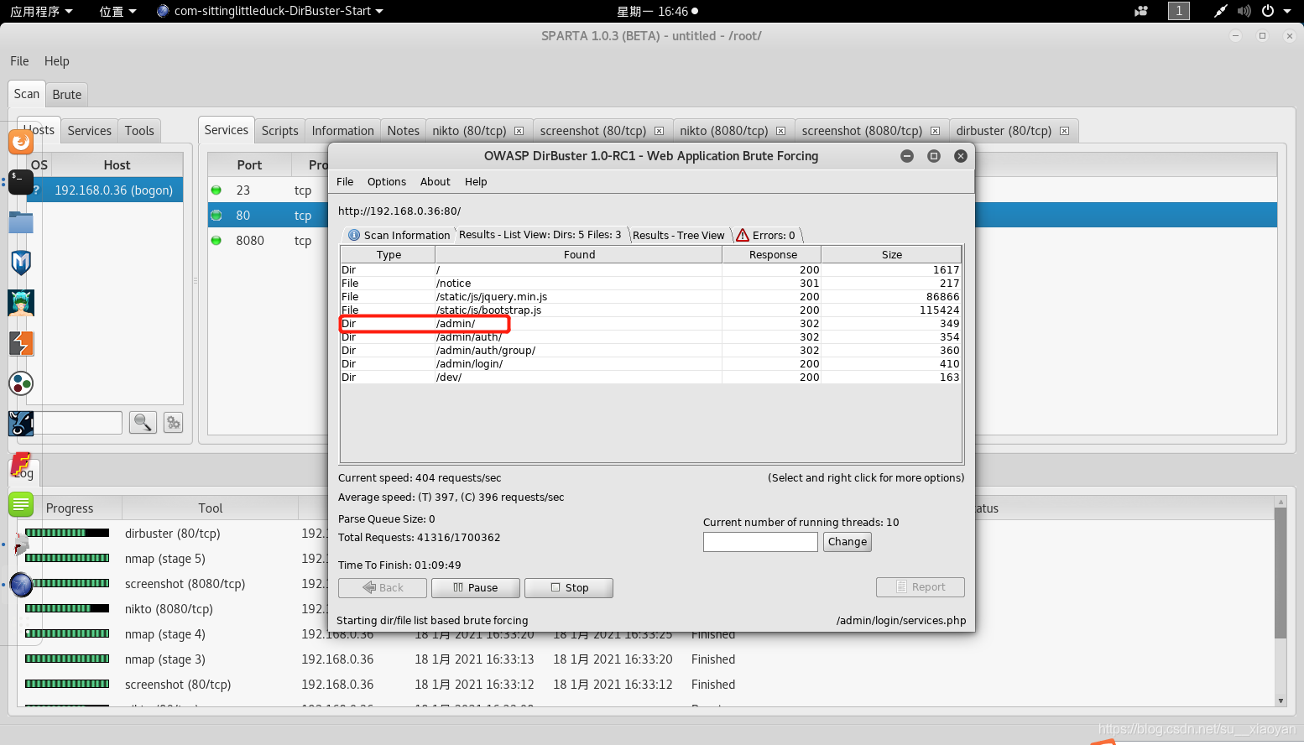Open the SPARTA helmet dock icon

click(21, 544)
